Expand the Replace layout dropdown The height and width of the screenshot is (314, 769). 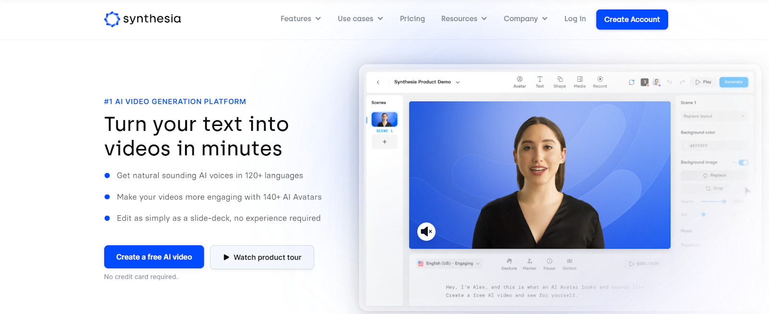[x=714, y=116]
